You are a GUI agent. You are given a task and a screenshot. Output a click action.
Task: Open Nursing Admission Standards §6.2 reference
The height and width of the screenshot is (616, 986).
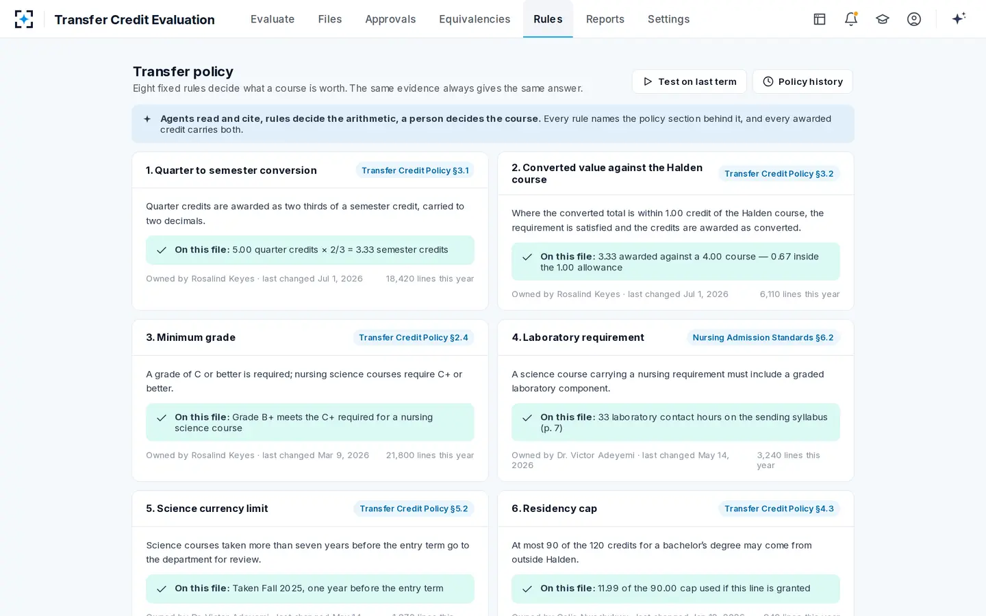tap(763, 337)
